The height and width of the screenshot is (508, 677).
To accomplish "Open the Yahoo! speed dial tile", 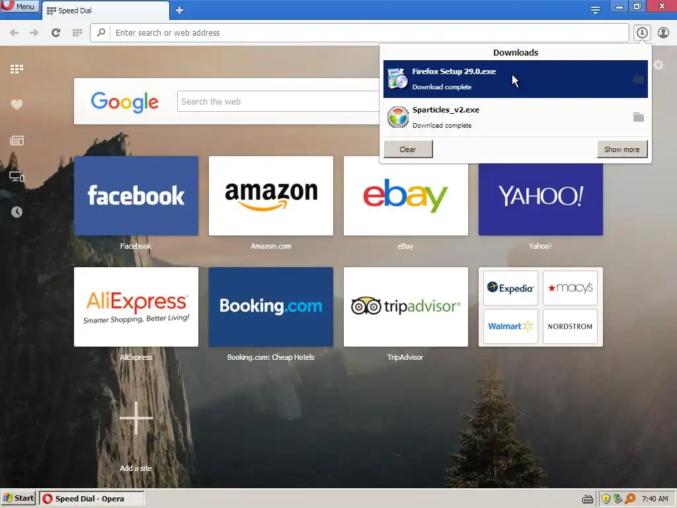I will click(x=541, y=200).
